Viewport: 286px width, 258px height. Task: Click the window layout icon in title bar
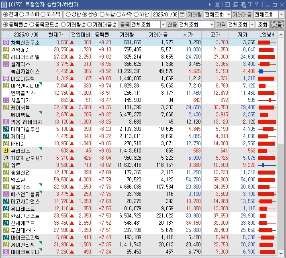coord(227,4)
